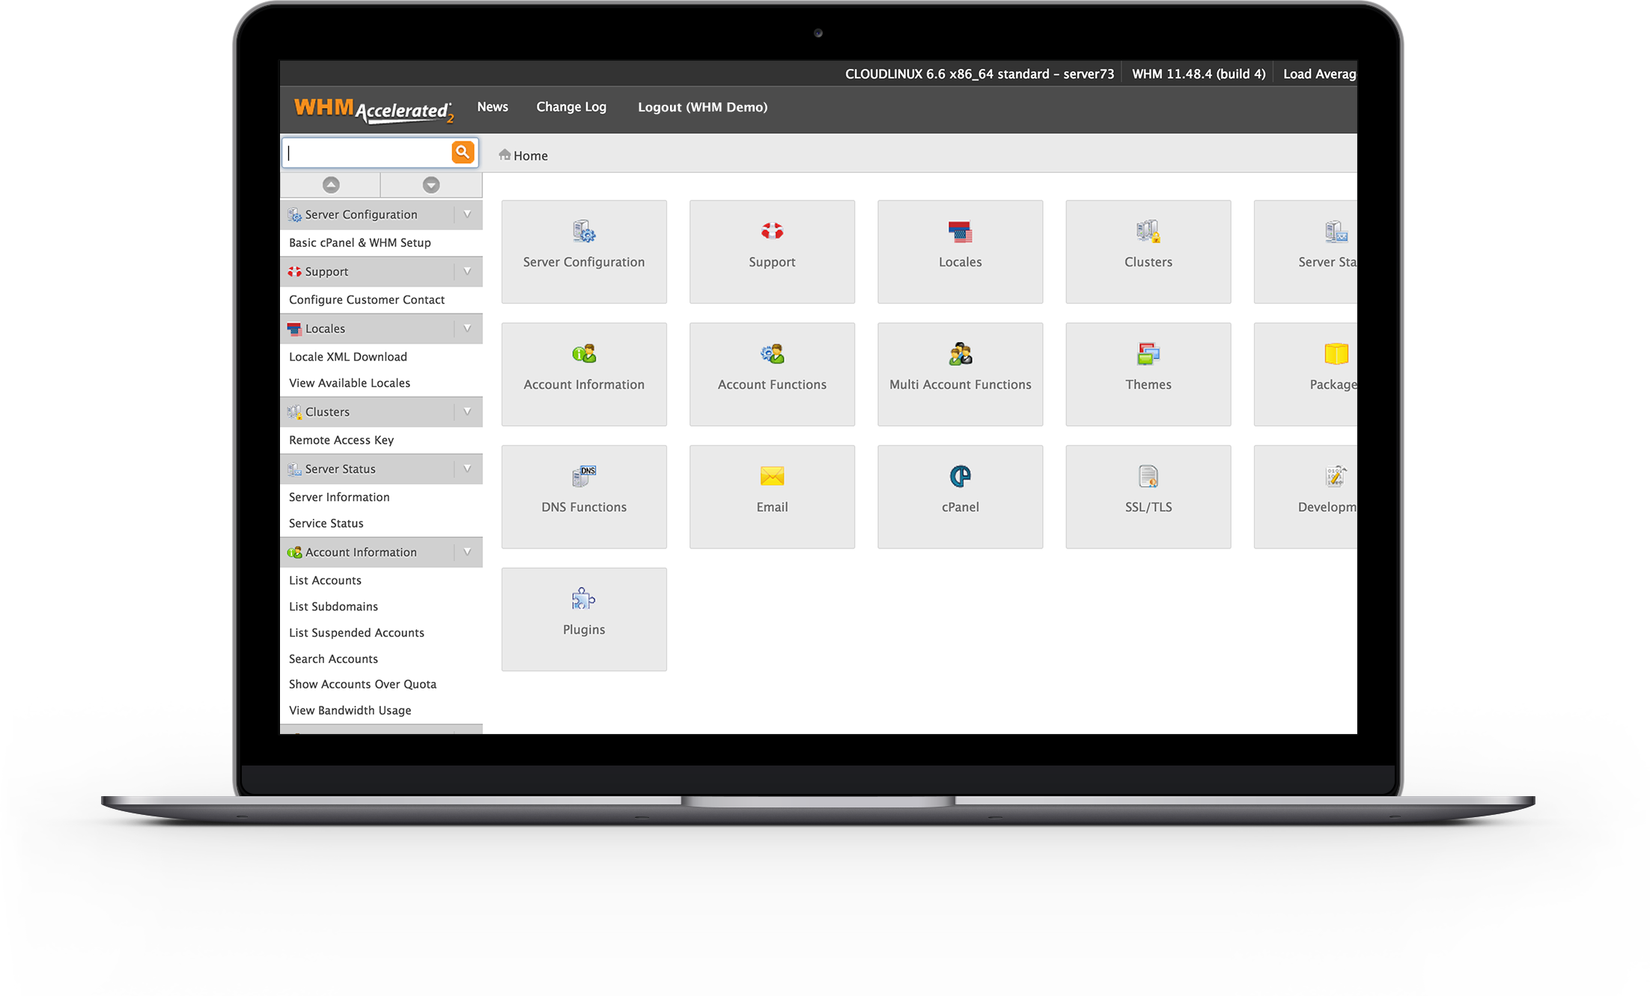
Task: Open Search Accounts link
Action: (x=333, y=659)
